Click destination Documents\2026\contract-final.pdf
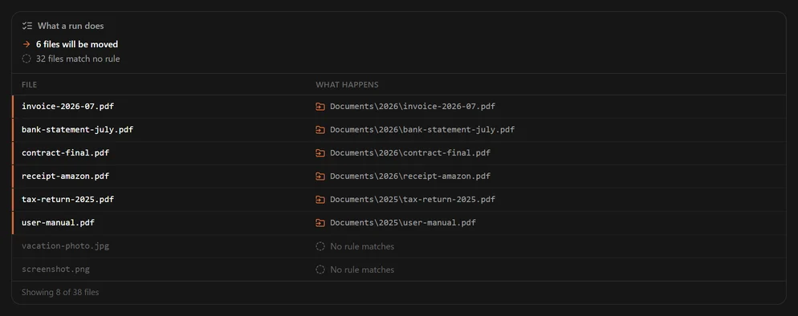Screen dimensions: 798x316 coord(410,153)
